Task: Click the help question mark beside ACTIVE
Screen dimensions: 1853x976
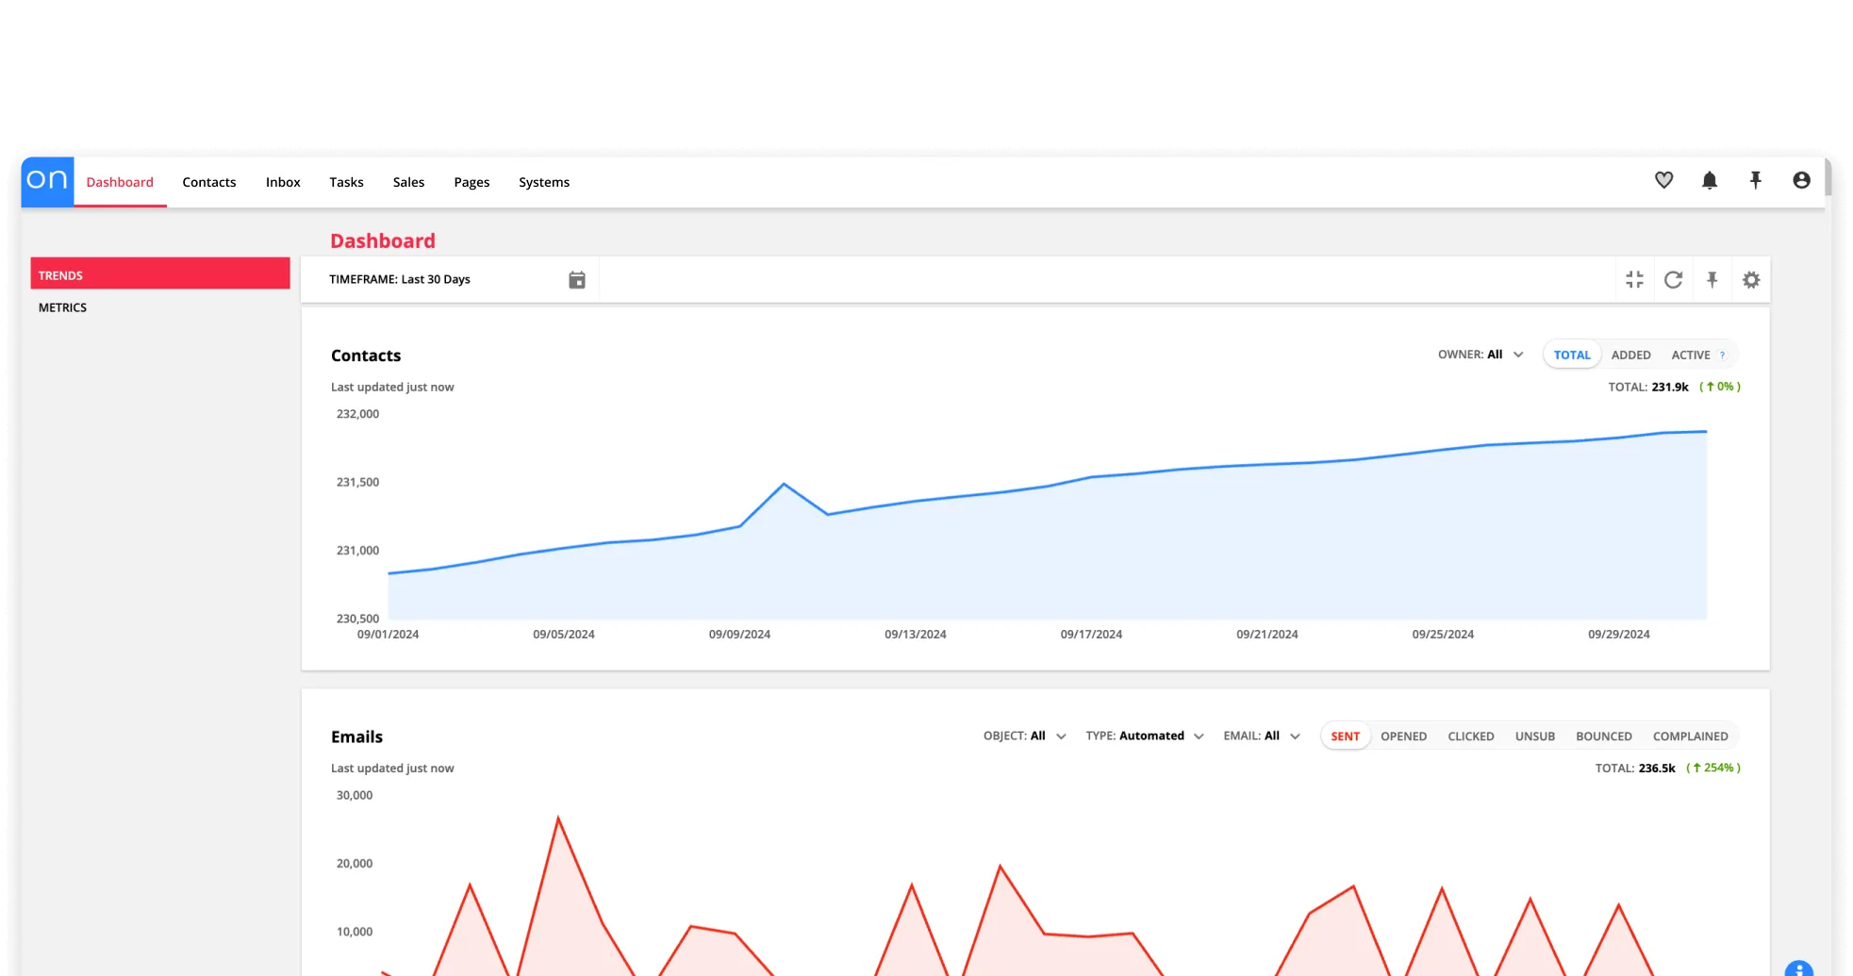Action: (x=1723, y=356)
